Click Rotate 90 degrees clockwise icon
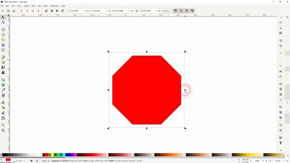Screen dimensions: 290x163 (27, 11)
